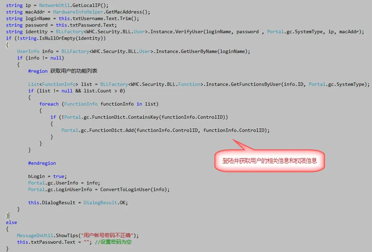Click the 'if (info != null)' statement
The width and height of the screenshot is (372, 252).
point(40,58)
